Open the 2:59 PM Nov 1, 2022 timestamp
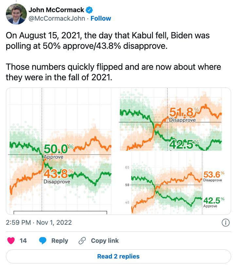Image resolution: width=237 pixels, height=268 pixels. pyautogui.click(x=39, y=223)
